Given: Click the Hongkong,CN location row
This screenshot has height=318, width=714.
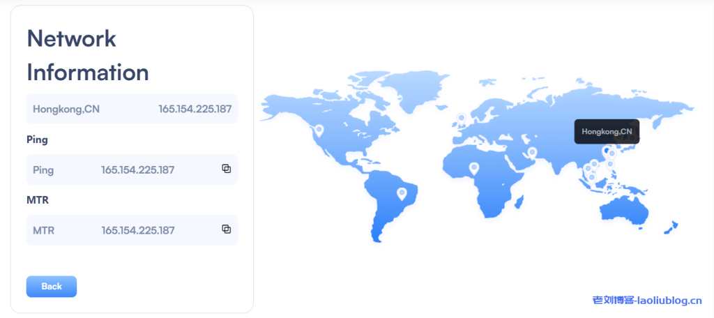Looking at the screenshot, I should (132, 109).
